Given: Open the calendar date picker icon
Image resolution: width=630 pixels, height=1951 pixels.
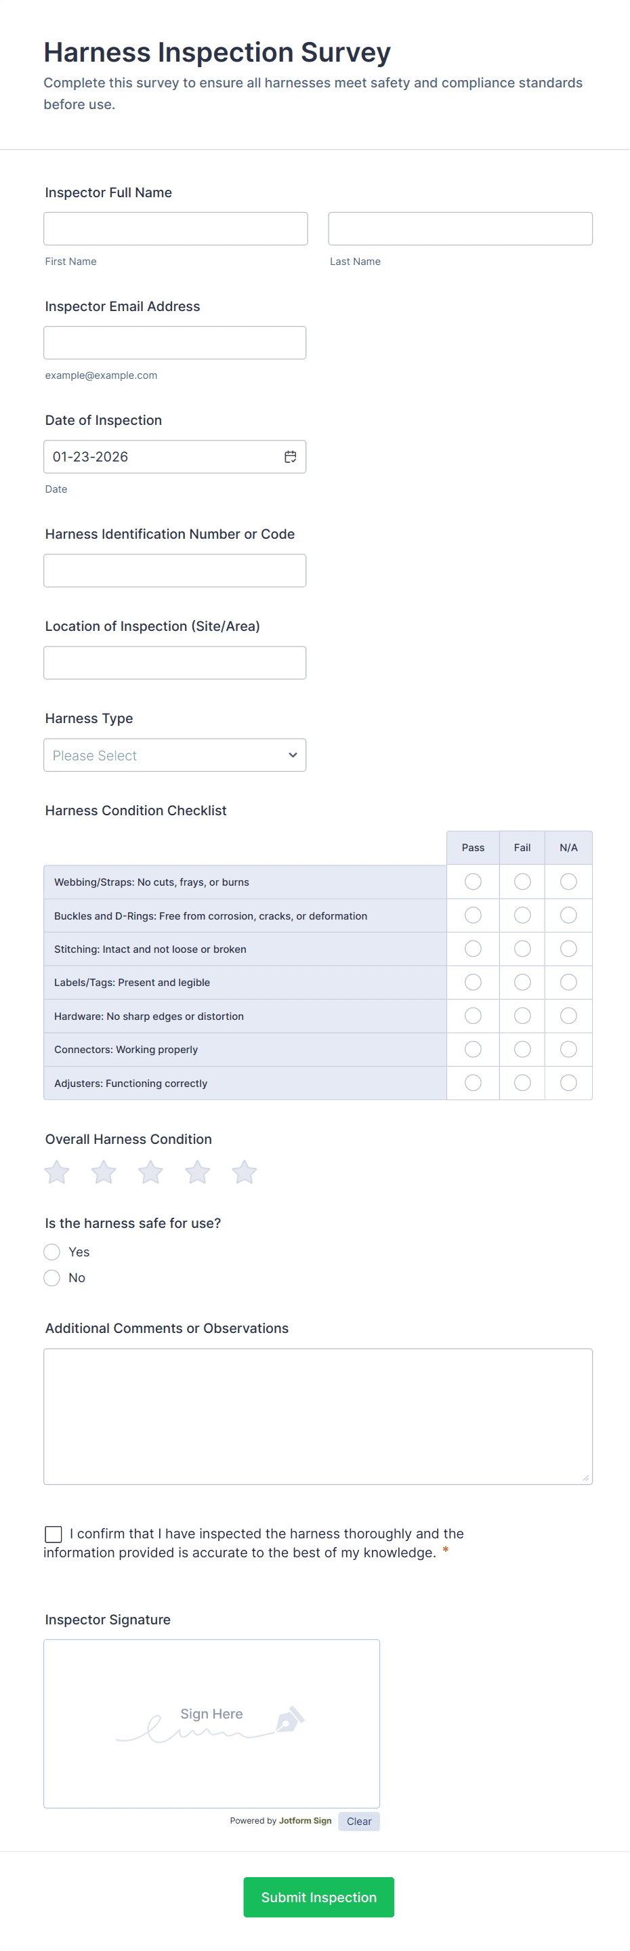Looking at the screenshot, I should point(290,457).
